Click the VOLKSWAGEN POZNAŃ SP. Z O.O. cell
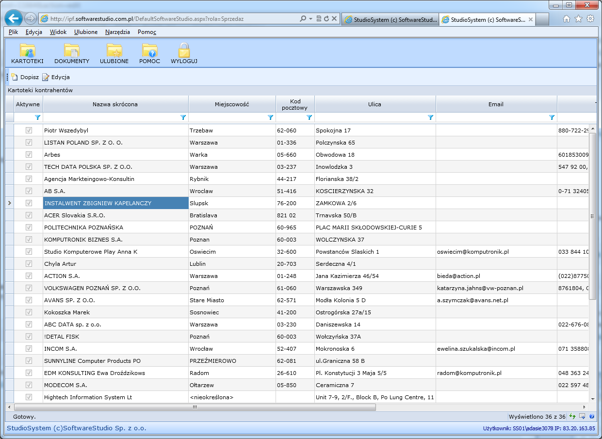Viewport: 602px width, 439px height. pos(115,288)
